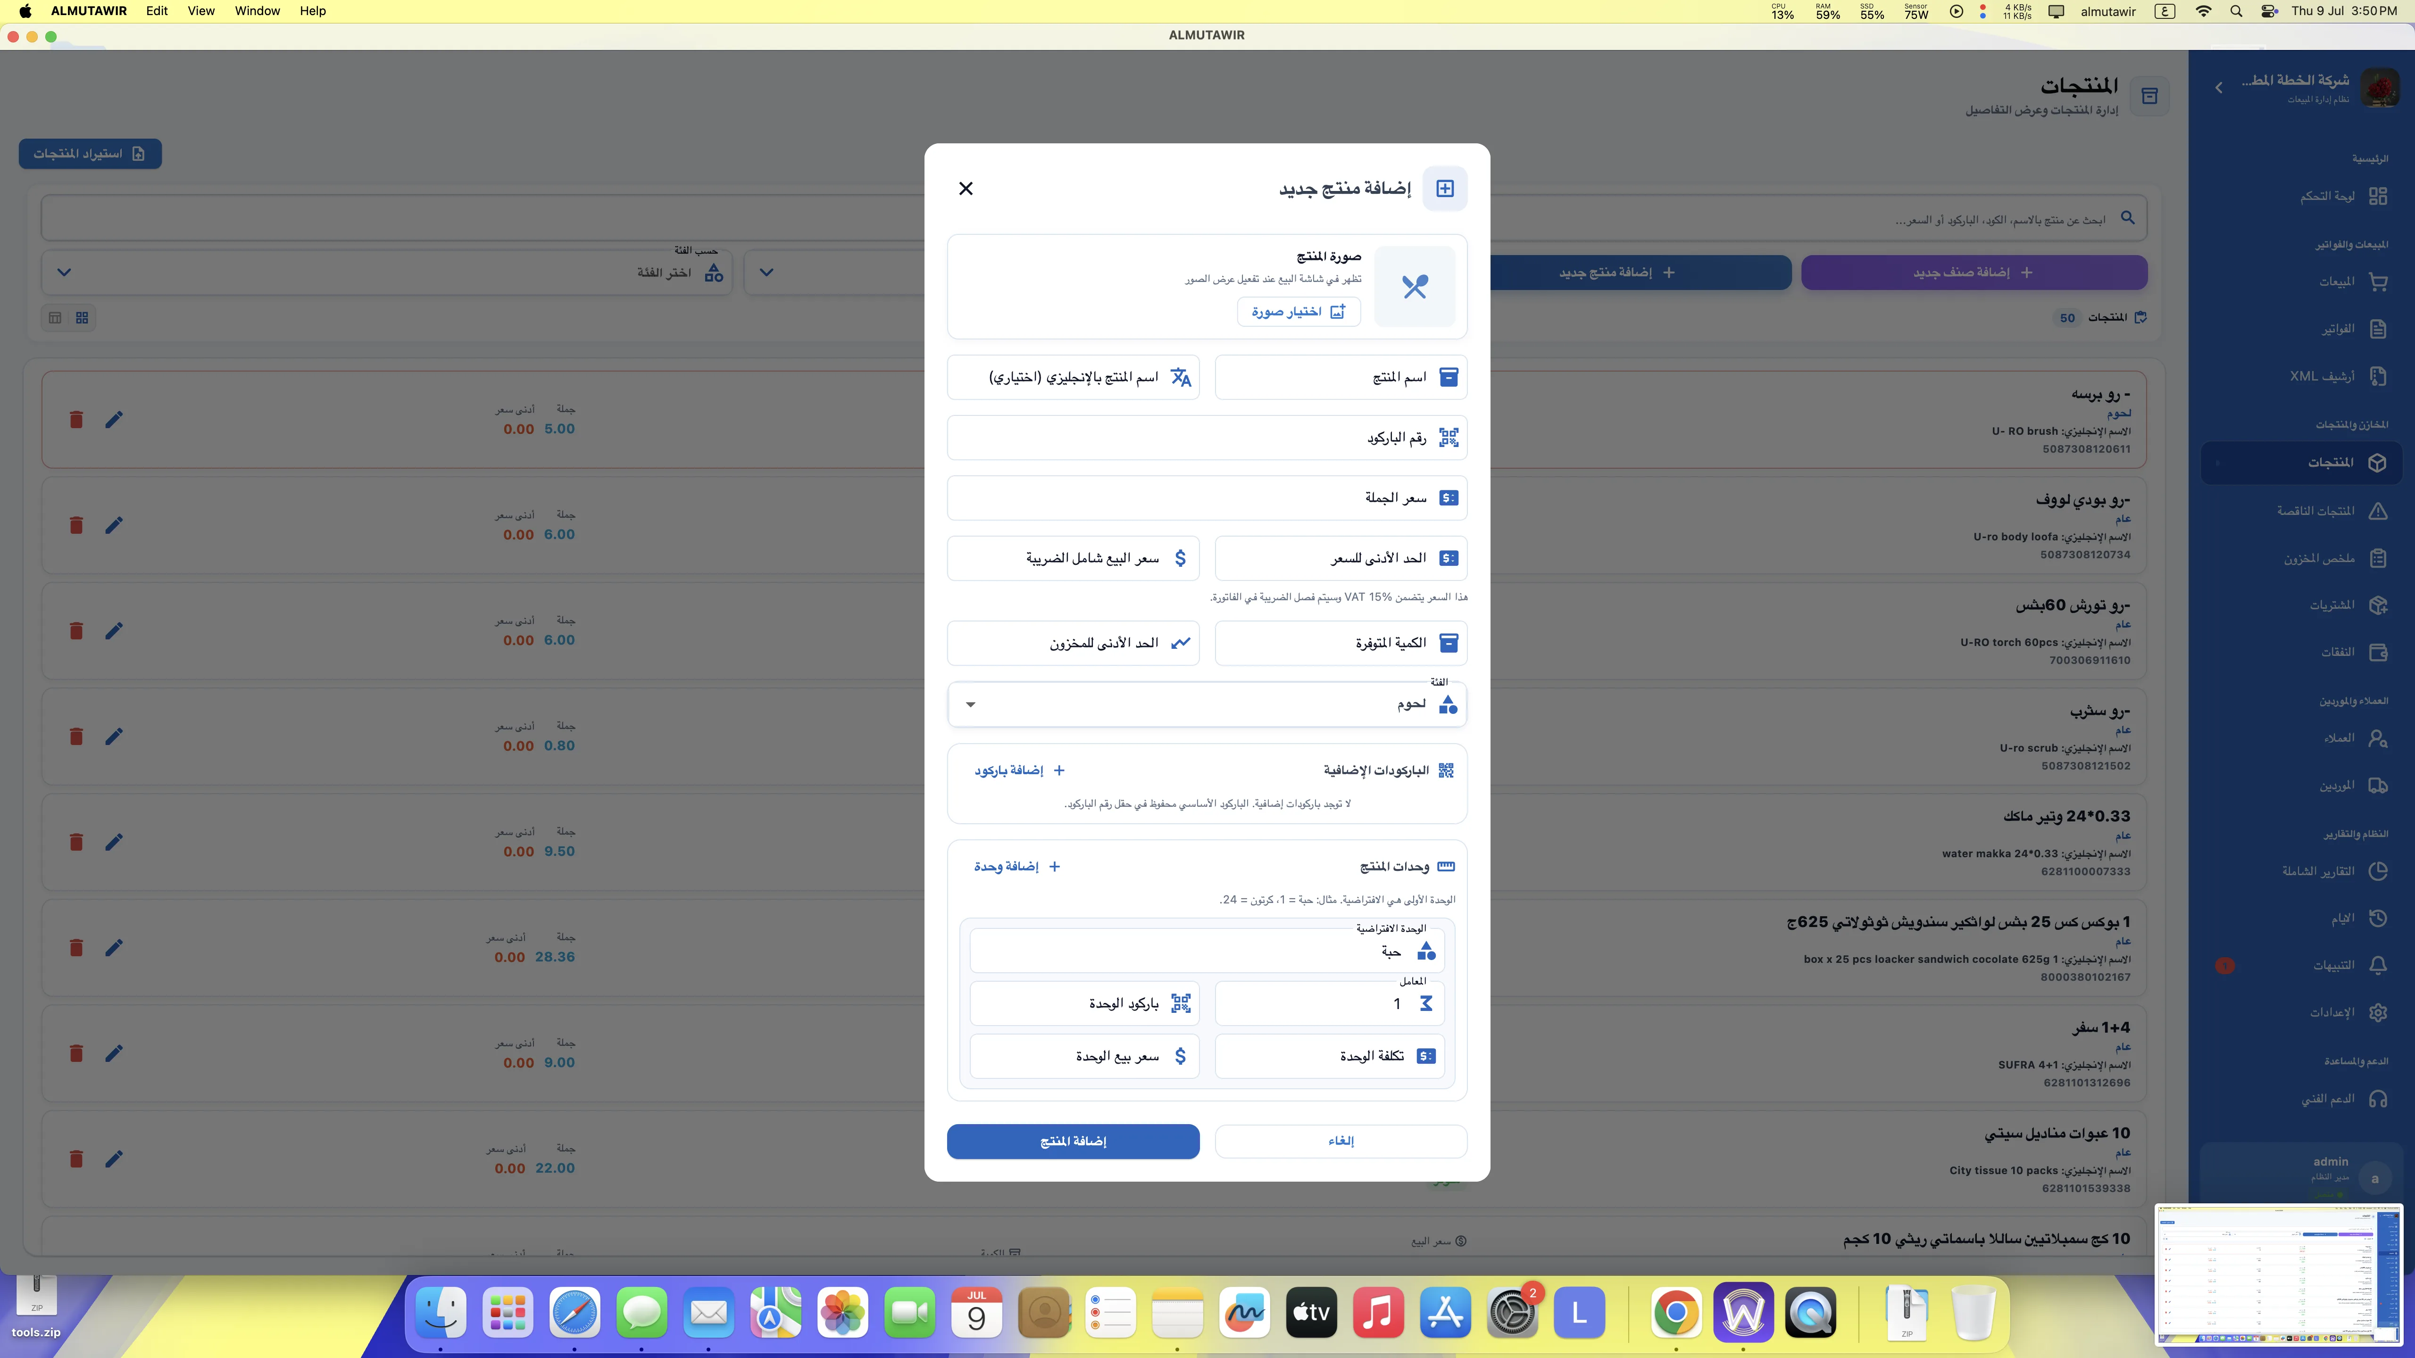Close the add new product dialog
The image size is (2415, 1358).
coord(966,189)
